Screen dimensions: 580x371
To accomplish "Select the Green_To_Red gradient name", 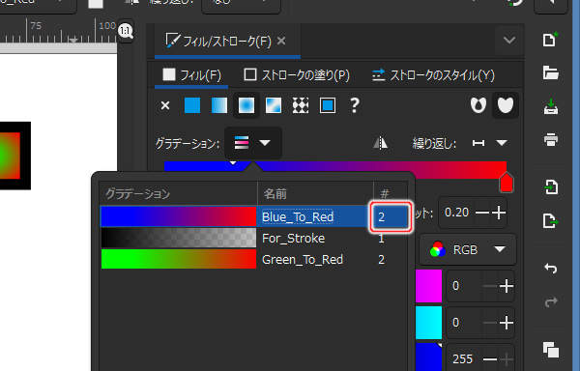I will [x=303, y=260].
